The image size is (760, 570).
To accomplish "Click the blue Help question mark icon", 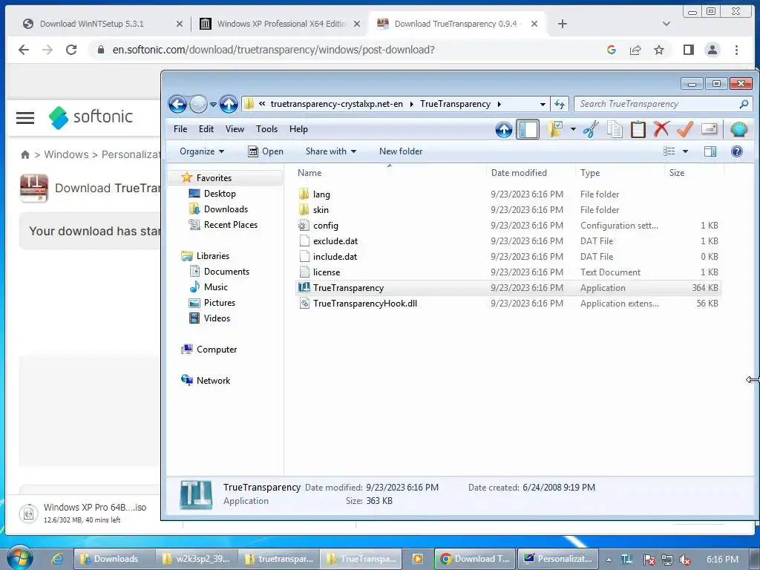I will [x=737, y=151].
